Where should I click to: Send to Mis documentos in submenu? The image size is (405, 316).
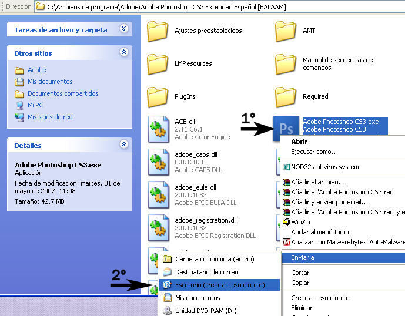click(219, 298)
